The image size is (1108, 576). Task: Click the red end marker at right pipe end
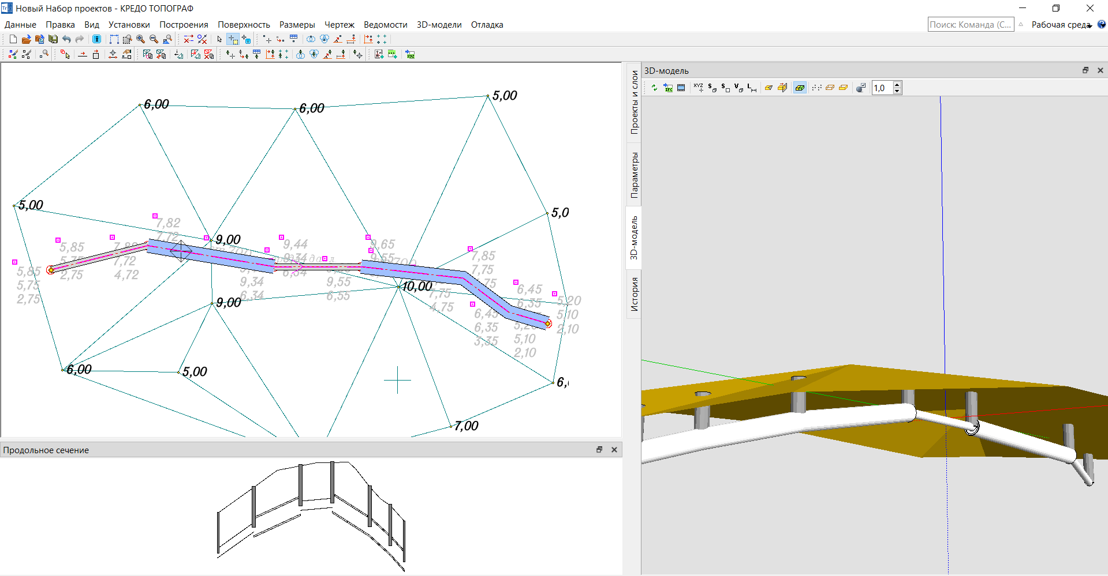548,323
